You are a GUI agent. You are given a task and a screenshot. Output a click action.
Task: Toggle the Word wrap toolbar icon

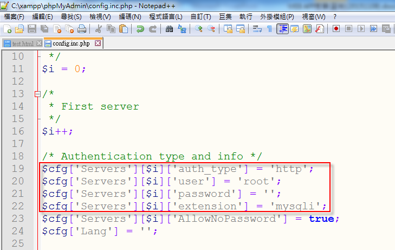tap(257, 29)
